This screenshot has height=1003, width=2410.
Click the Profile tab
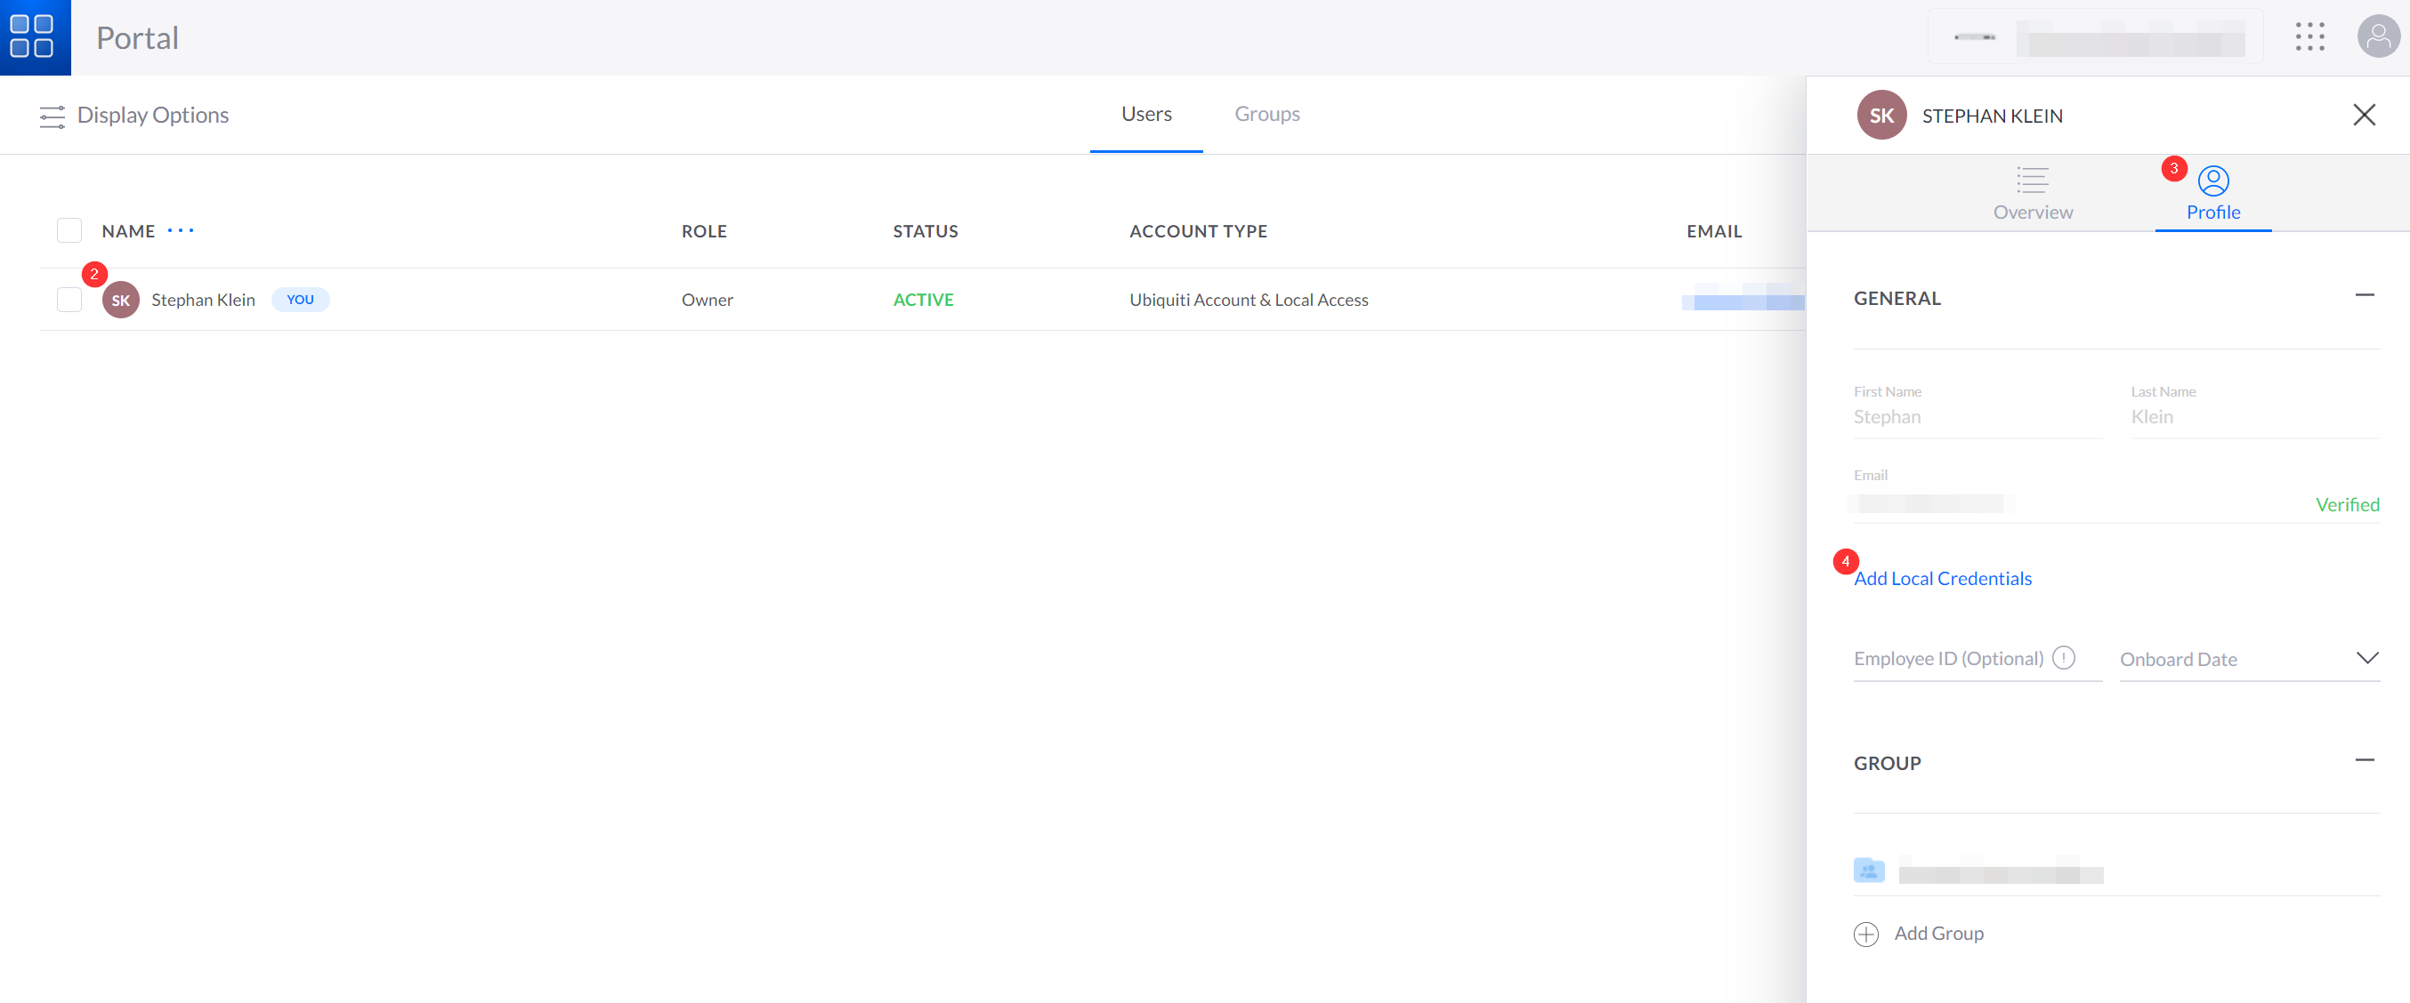[2212, 193]
